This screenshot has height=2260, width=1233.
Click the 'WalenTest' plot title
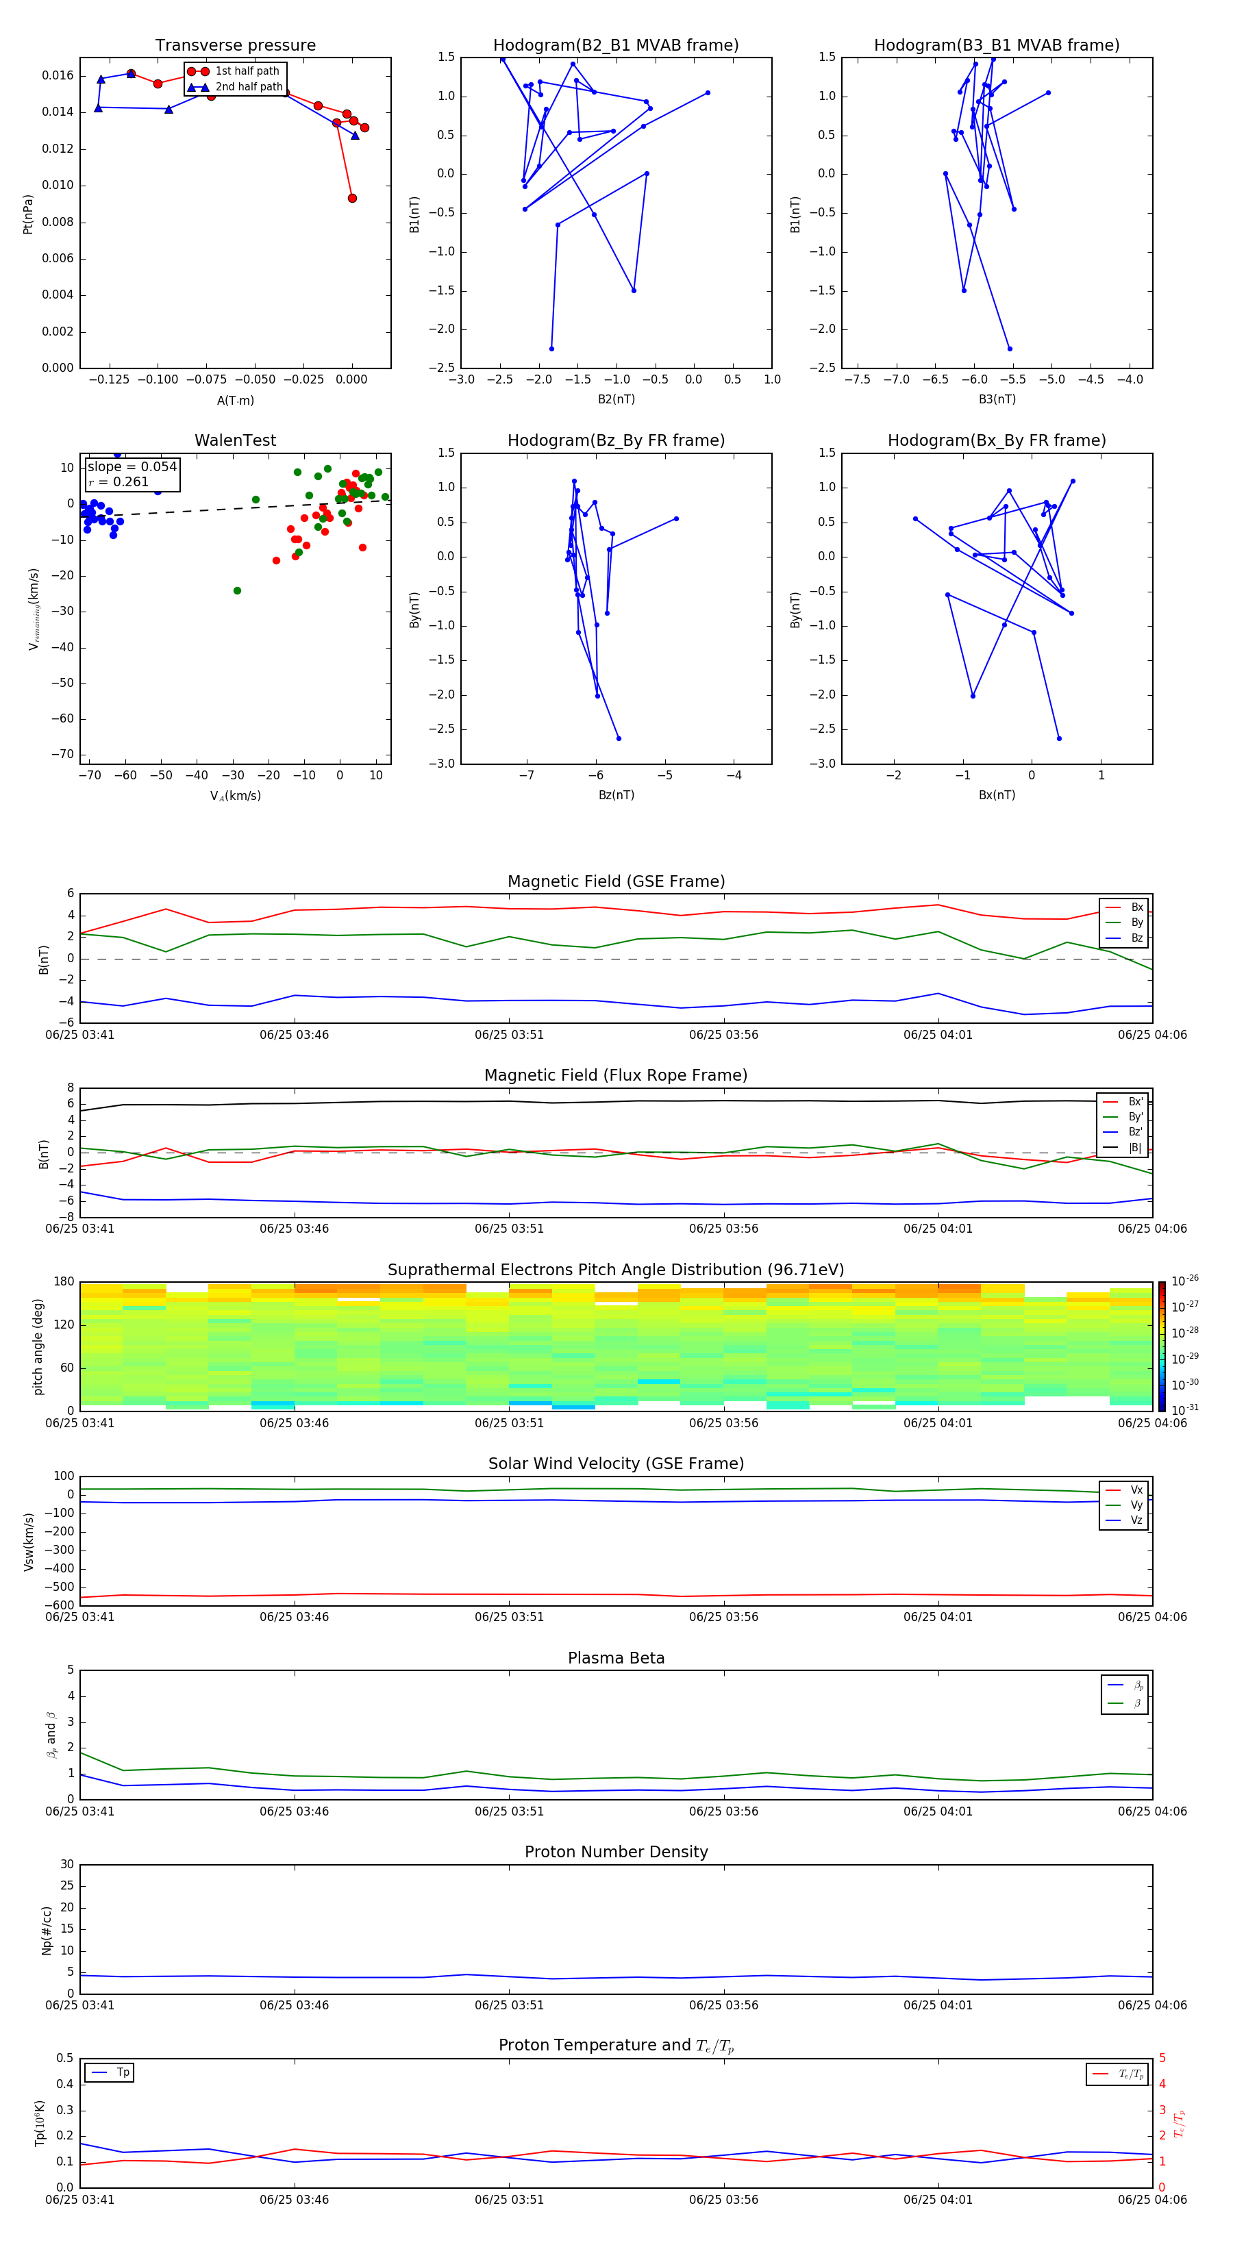[235, 440]
